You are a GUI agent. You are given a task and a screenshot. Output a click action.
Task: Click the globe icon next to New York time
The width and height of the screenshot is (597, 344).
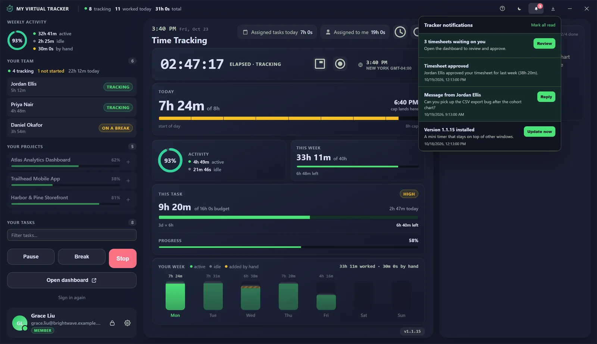point(360,65)
